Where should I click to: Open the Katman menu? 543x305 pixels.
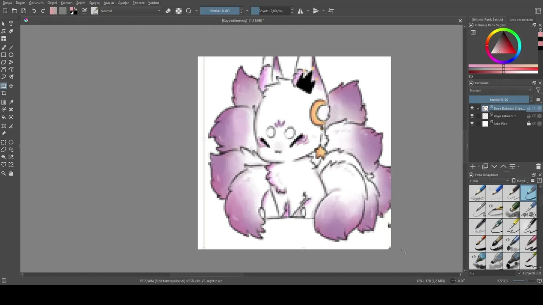click(x=67, y=3)
